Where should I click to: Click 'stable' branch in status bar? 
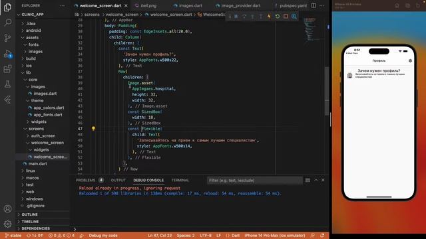[13, 236]
